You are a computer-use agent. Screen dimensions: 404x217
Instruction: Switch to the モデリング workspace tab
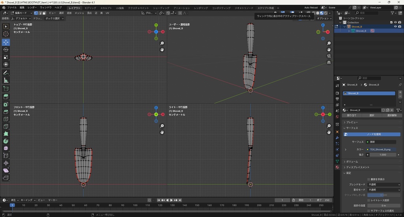point(90,8)
